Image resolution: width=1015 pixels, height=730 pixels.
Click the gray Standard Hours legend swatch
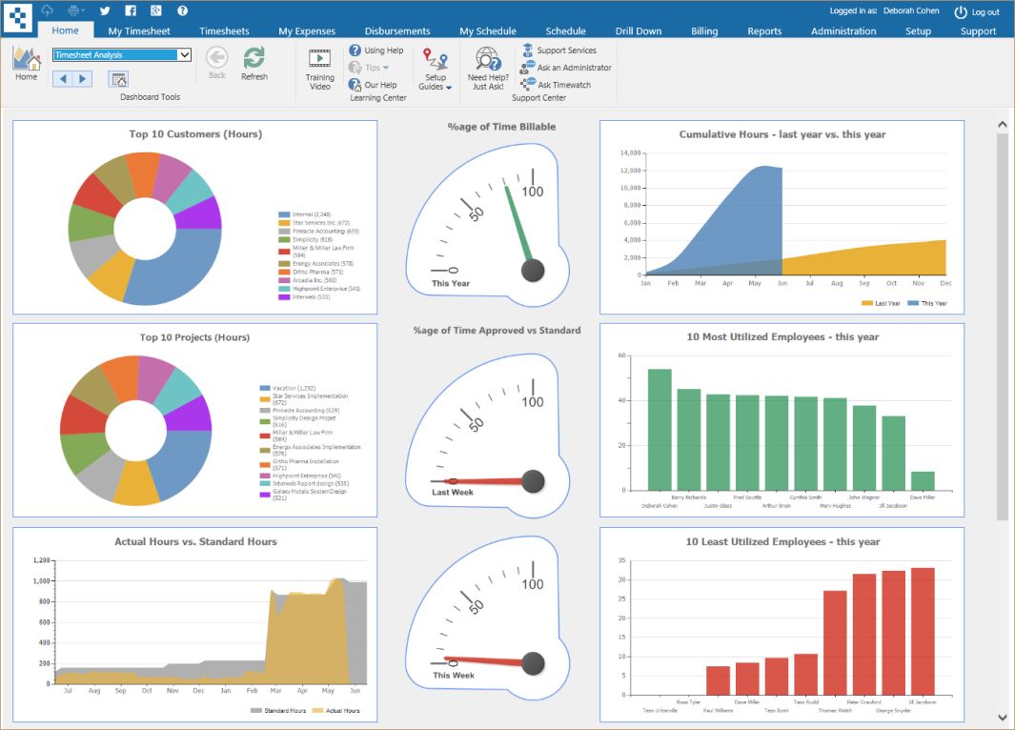point(255,711)
